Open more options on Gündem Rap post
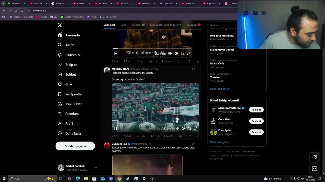325x182 pixels. click(x=198, y=144)
